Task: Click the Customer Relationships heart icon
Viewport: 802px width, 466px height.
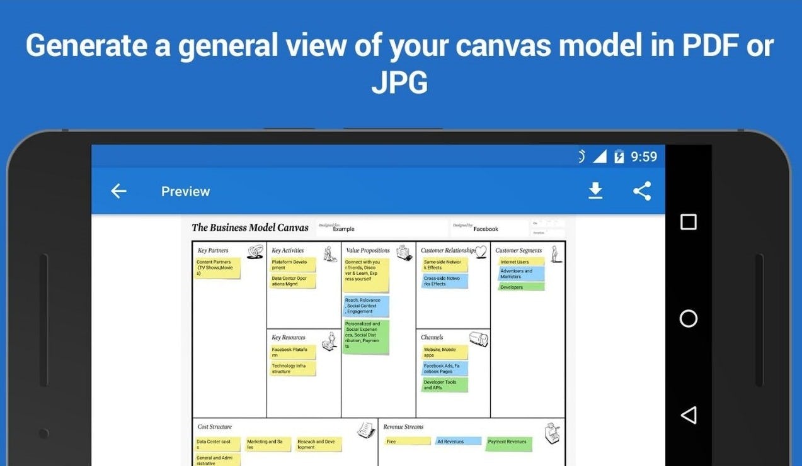Action: (481, 252)
